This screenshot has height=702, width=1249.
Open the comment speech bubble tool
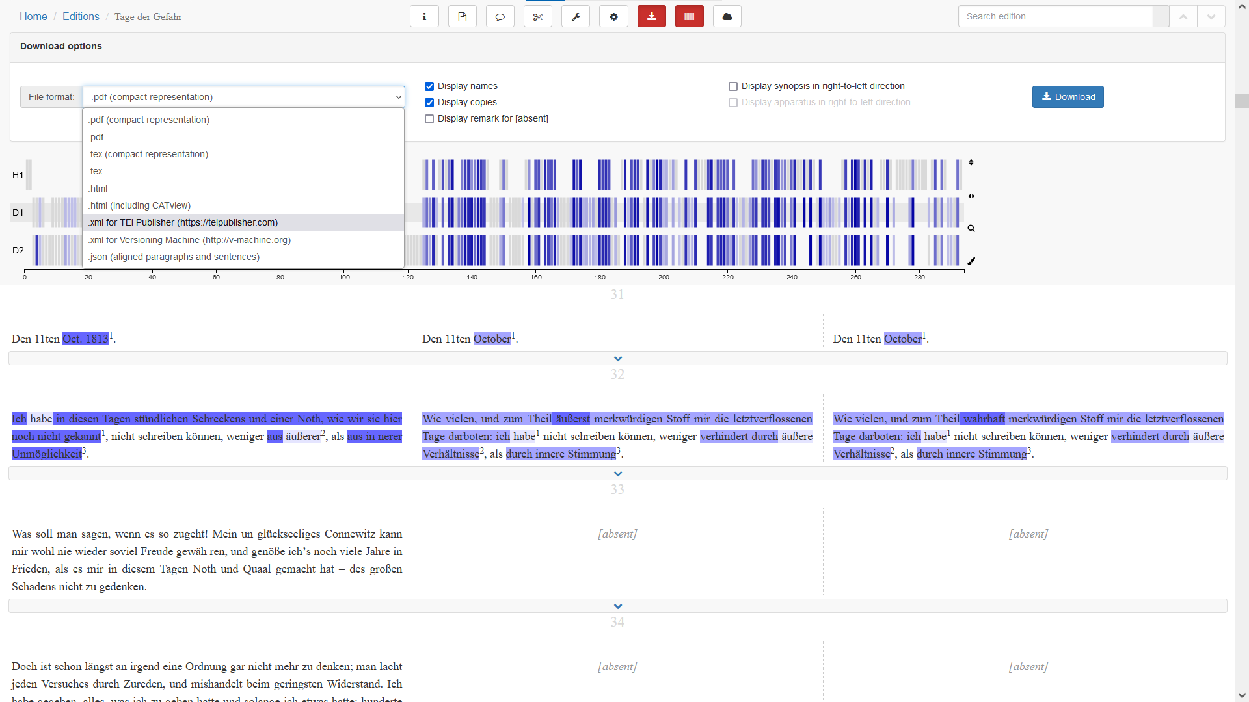pos(500,17)
